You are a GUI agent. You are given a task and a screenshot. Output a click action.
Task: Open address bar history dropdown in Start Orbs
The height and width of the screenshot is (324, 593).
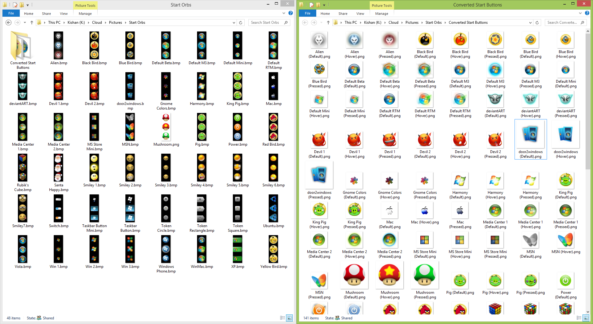coord(234,23)
